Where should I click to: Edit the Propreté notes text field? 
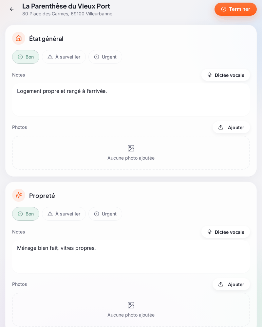point(131,257)
